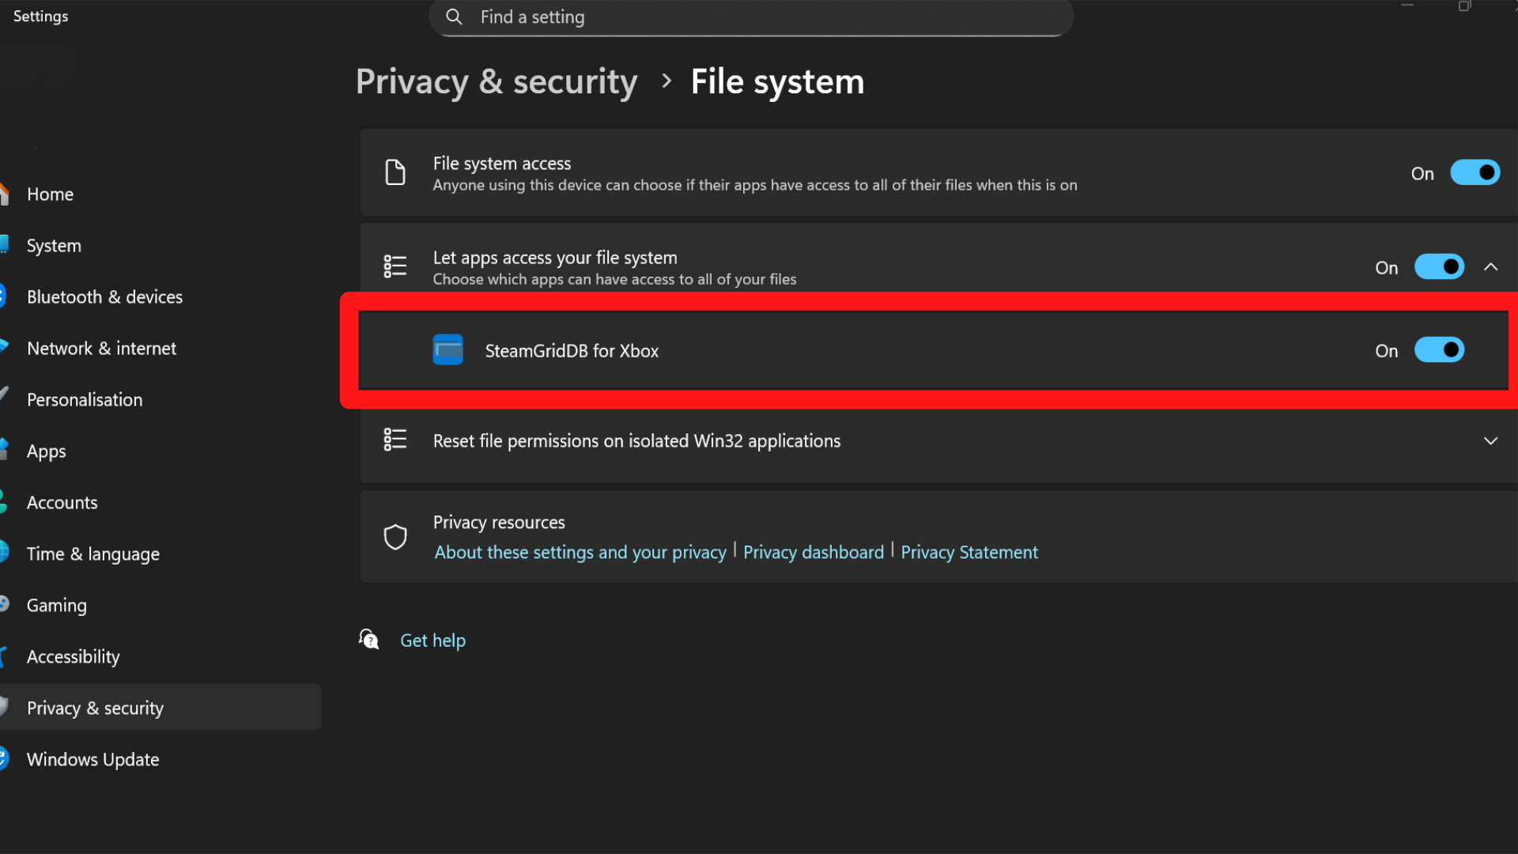Click the SteamGridDB for Xbox app icon
Image resolution: width=1518 pixels, height=854 pixels.
coord(447,350)
